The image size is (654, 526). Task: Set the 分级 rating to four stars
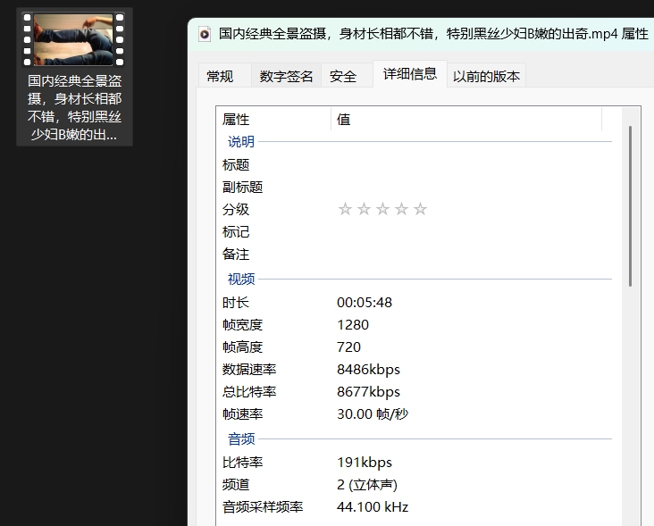401,209
